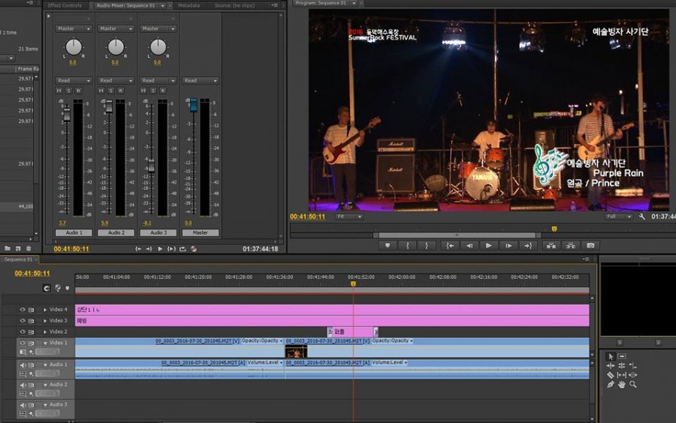Viewport: 676px width, 423px height.
Task: Click Export Frame camera icon
Action: (590, 246)
